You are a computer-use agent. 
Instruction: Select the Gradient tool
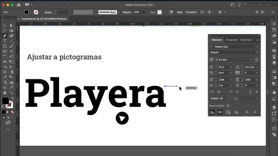[x=11, y=72]
